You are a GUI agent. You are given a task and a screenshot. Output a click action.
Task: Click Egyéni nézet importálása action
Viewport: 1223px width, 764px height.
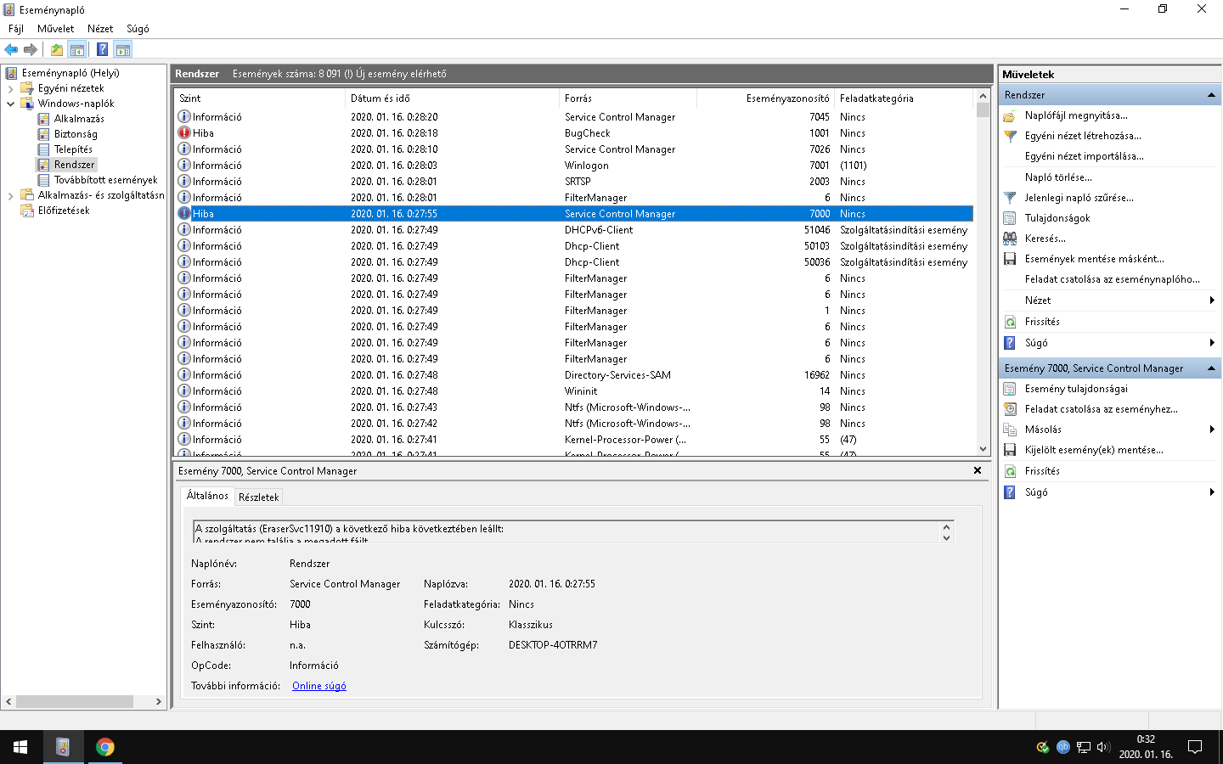1084,156
